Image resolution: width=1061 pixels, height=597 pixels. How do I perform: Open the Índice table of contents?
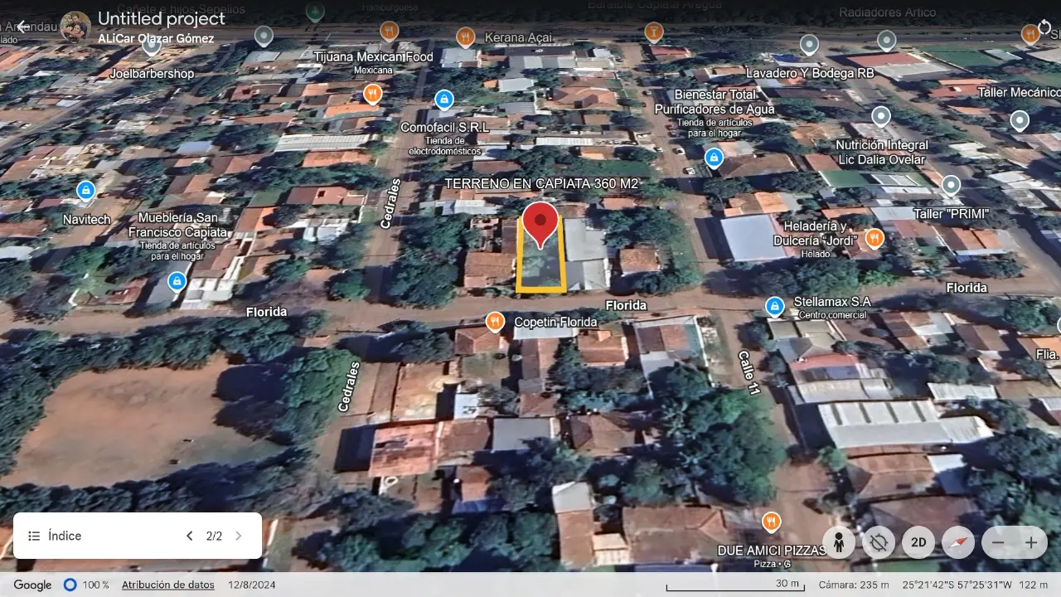point(55,536)
